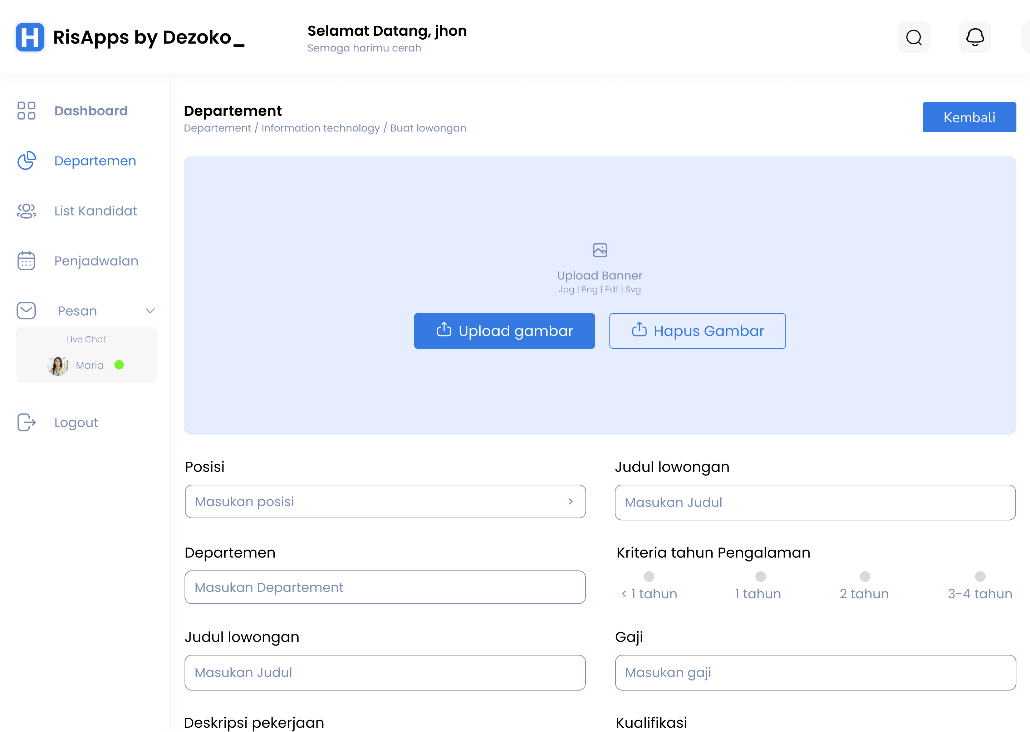Click the search icon in header
The width and height of the screenshot is (1030, 732).
pos(914,38)
